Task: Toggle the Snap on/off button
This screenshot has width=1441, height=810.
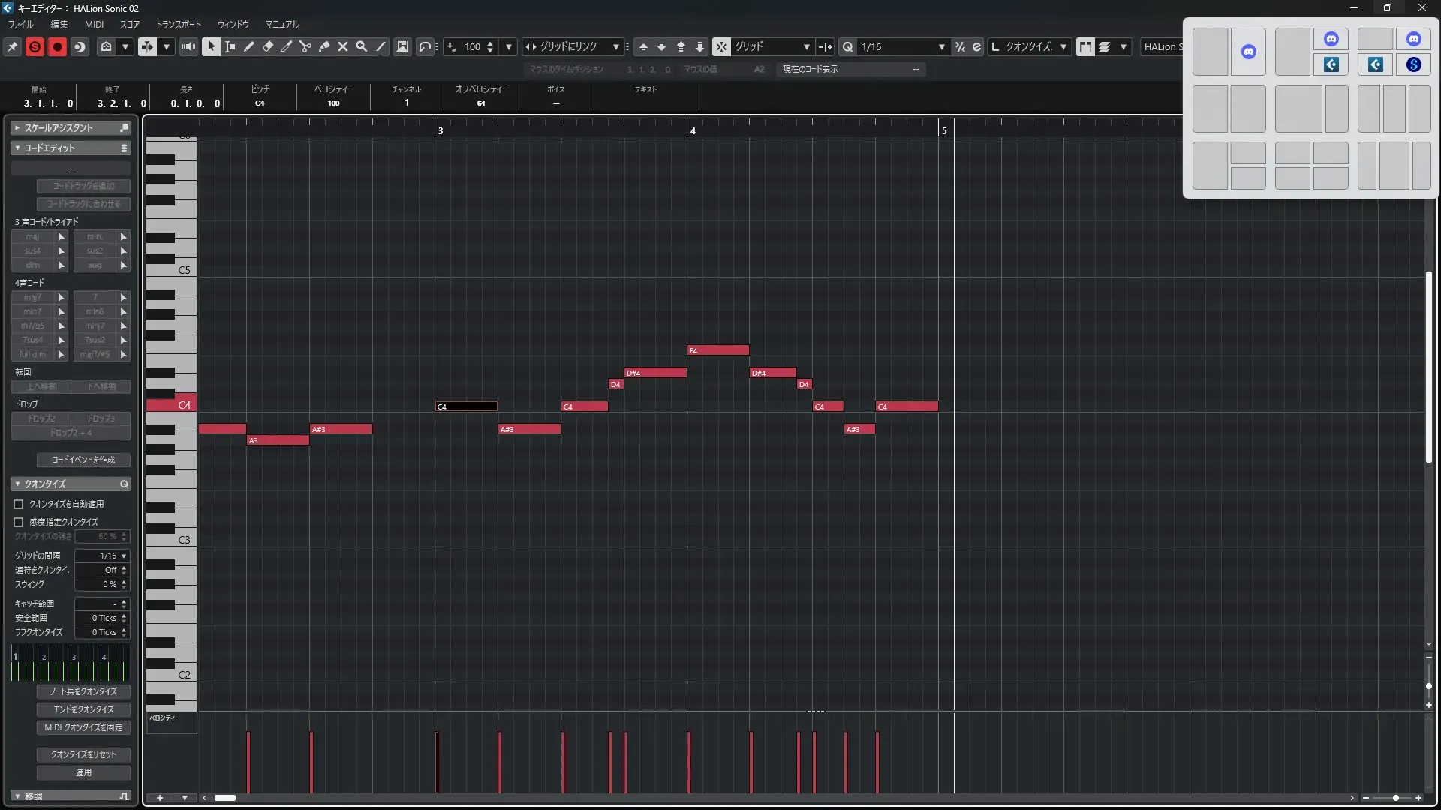Action: click(x=720, y=46)
